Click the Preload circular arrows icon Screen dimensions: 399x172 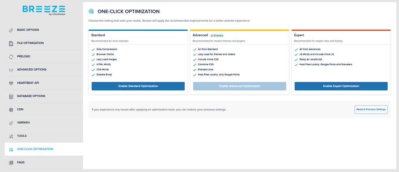click(11, 57)
